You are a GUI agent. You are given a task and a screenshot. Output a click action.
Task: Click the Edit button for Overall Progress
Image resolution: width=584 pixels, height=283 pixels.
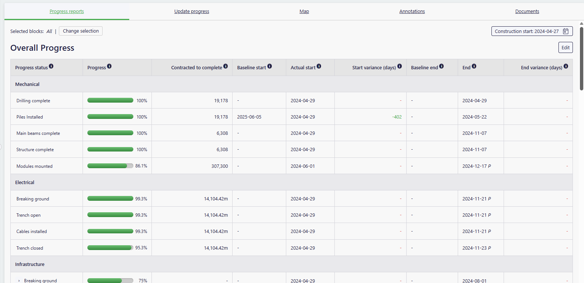(565, 47)
